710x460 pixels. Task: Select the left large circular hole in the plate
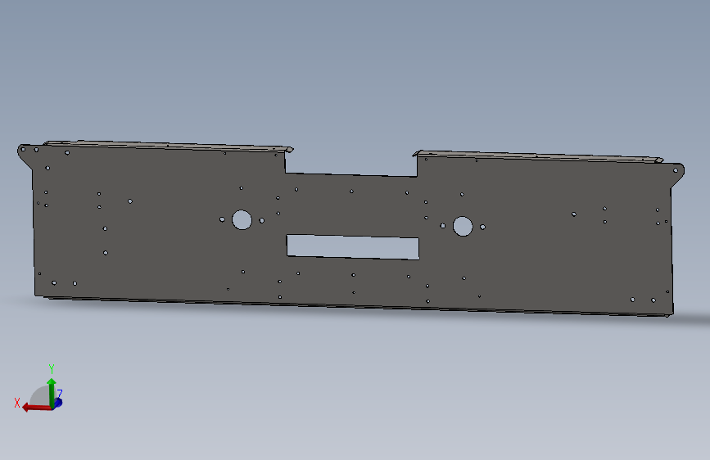(242, 219)
